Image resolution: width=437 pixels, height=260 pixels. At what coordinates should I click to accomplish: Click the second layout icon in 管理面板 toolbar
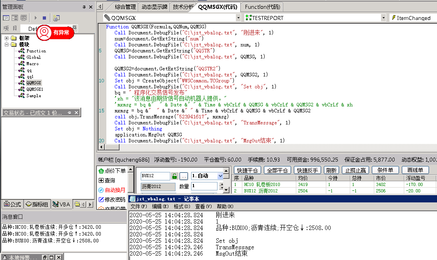point(15,18)
